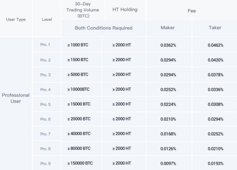This screenshot has height=170, width=237.
Task: Click the ≥ 150000 BTC volume cell
Action: [80, 163]
